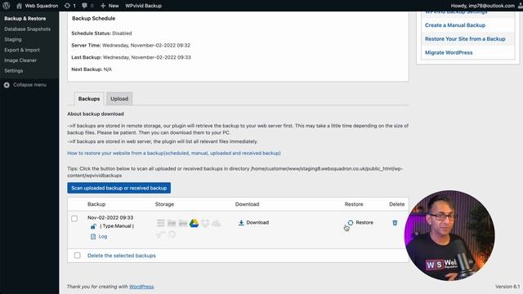Delete the backup with trash icon
Viewport: 523px width, 294px height.
click(x=395, y=223)
